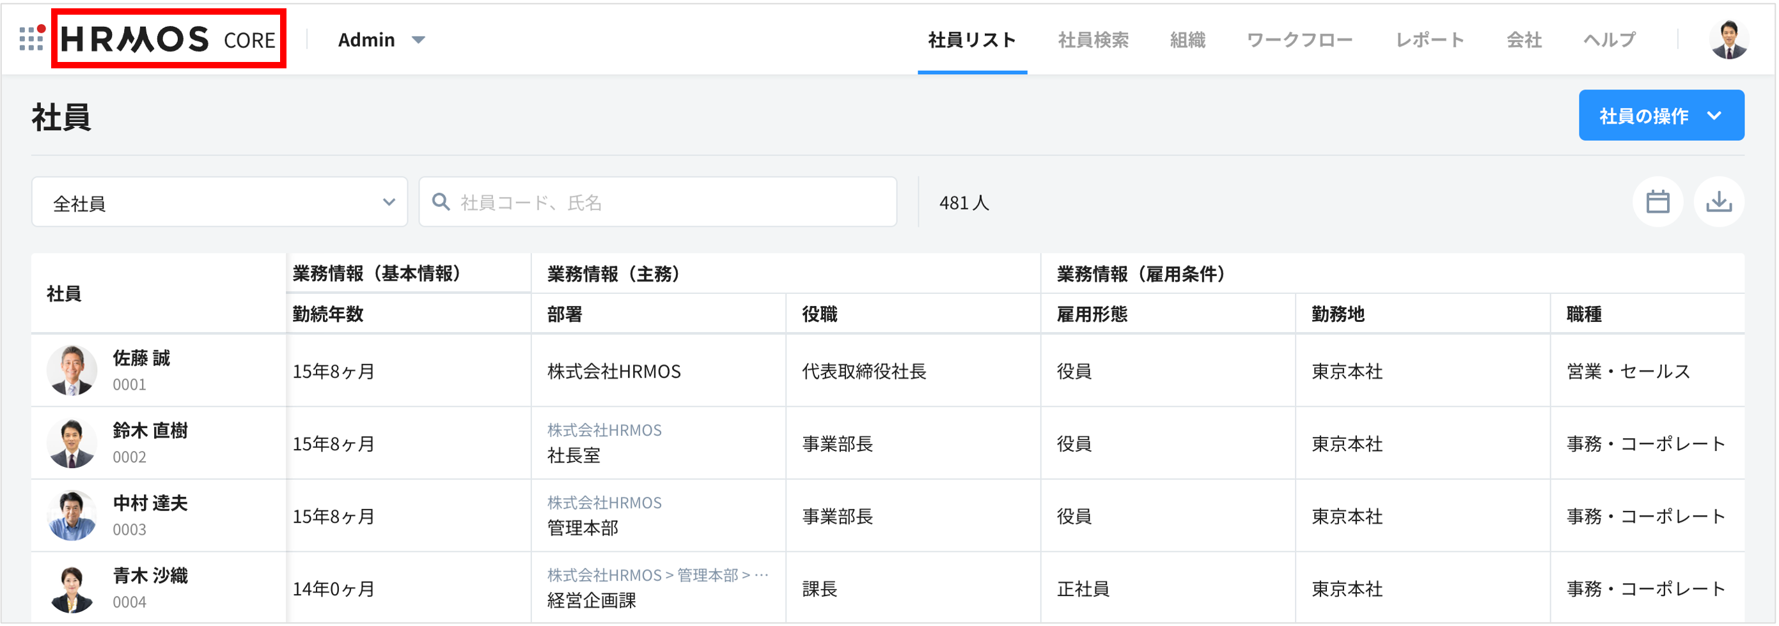Image resolution: width=1779 pixels, height=626 pixels.
Task: Click 青木 沙織's profile photo
Action: (72, 588)
